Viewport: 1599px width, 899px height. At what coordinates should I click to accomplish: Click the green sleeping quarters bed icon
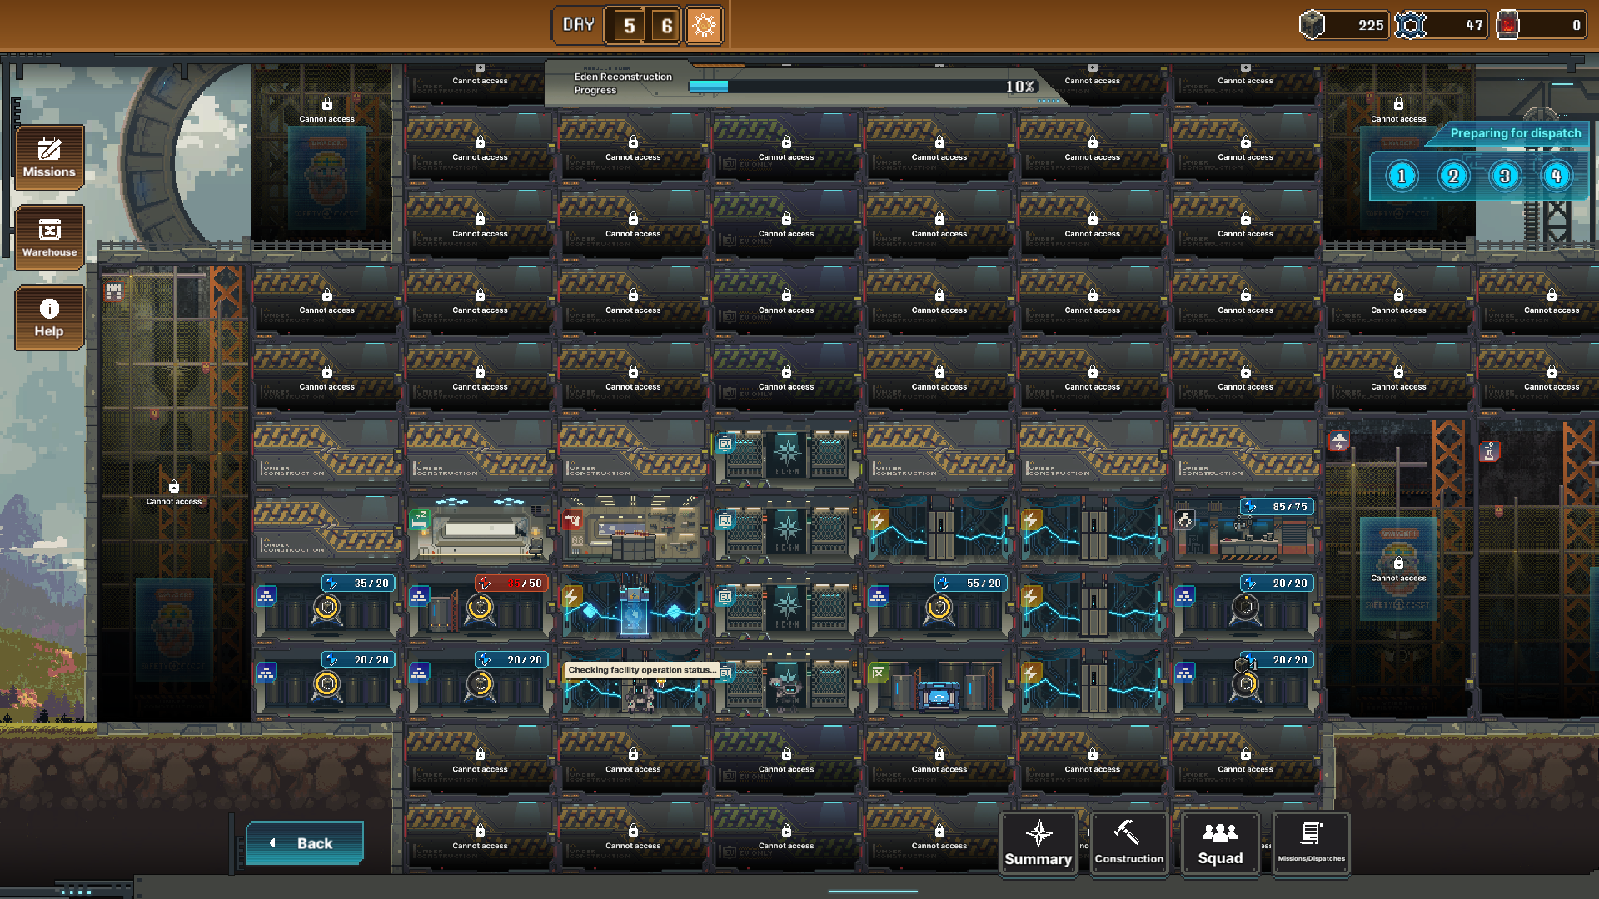coord(419,520)
